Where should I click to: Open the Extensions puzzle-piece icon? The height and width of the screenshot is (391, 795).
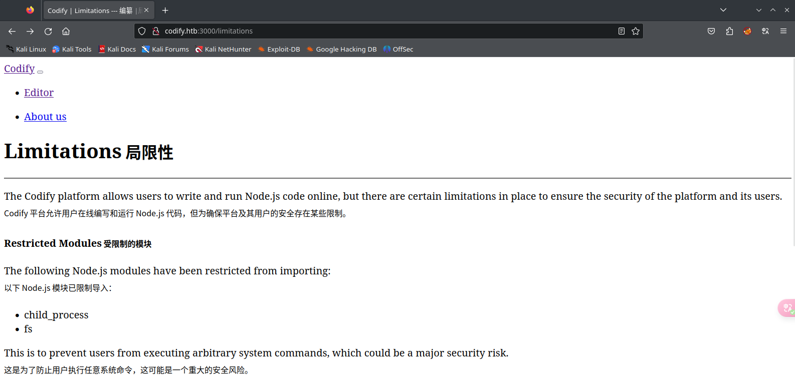point(729,31)
